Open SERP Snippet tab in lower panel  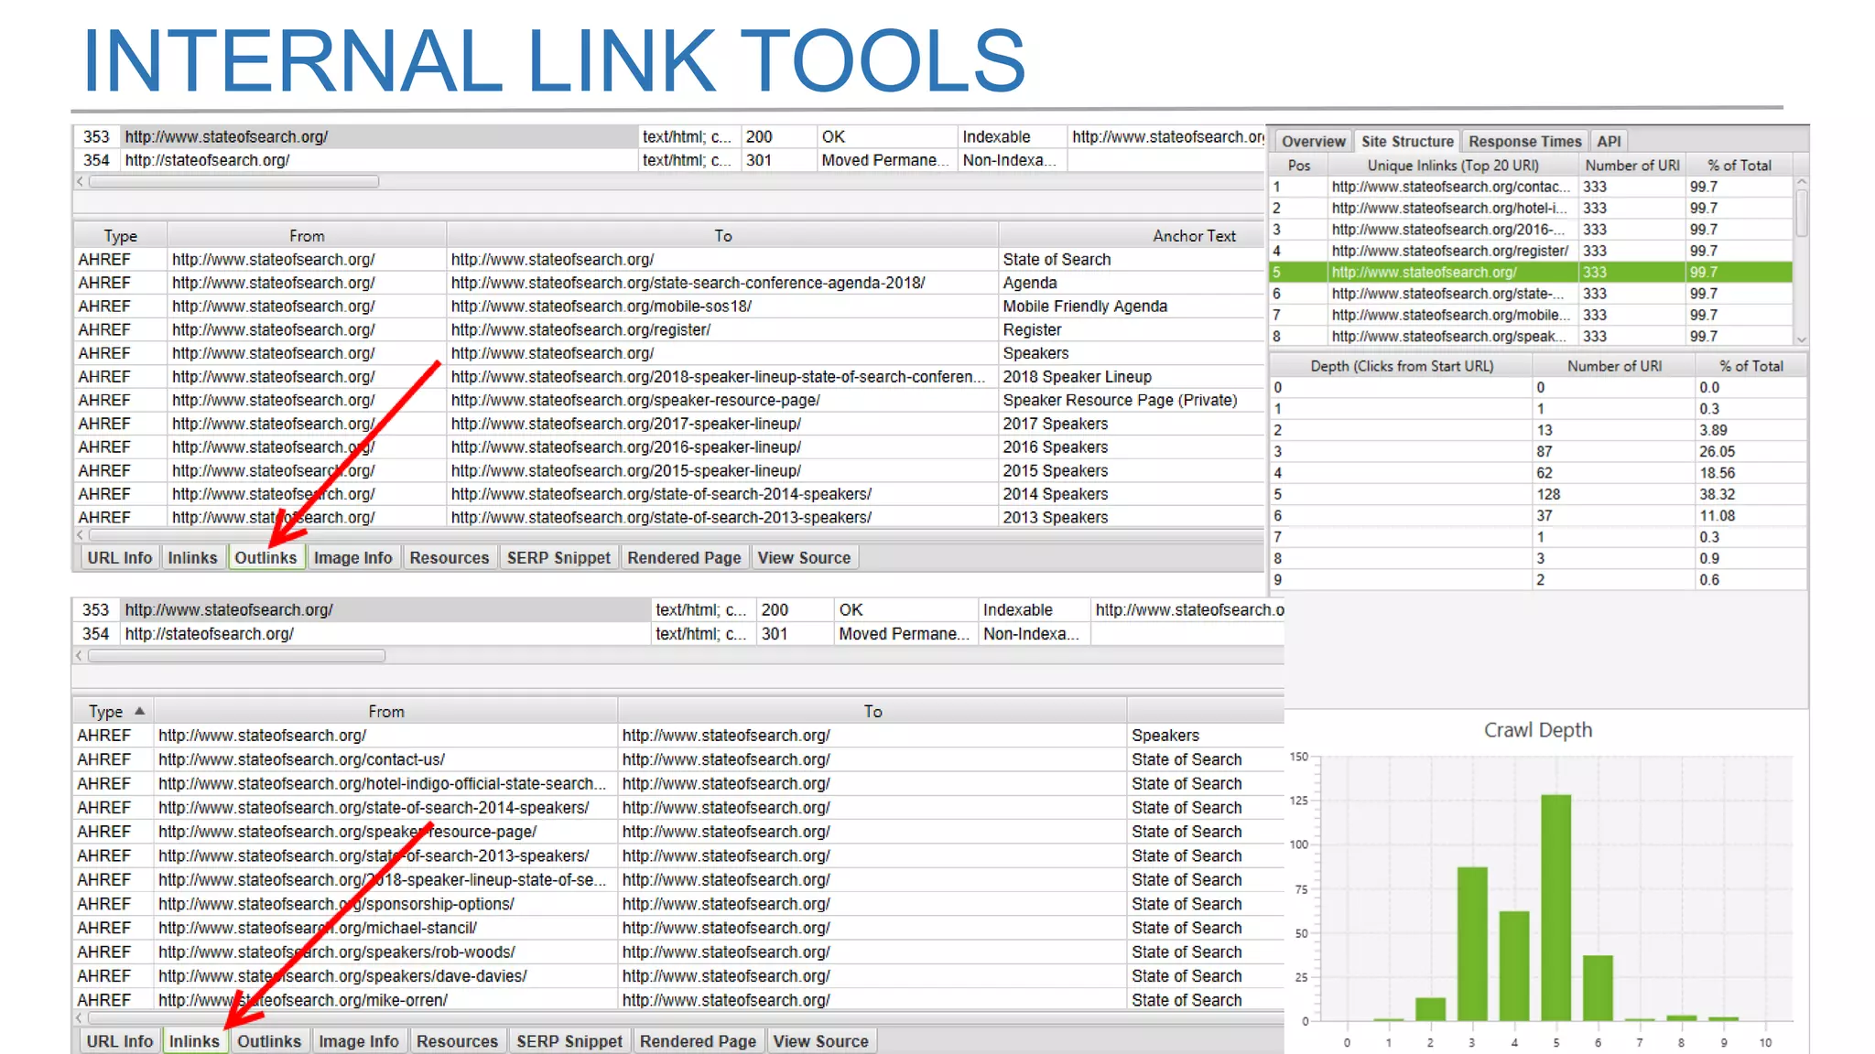(x=569, y=1041)
